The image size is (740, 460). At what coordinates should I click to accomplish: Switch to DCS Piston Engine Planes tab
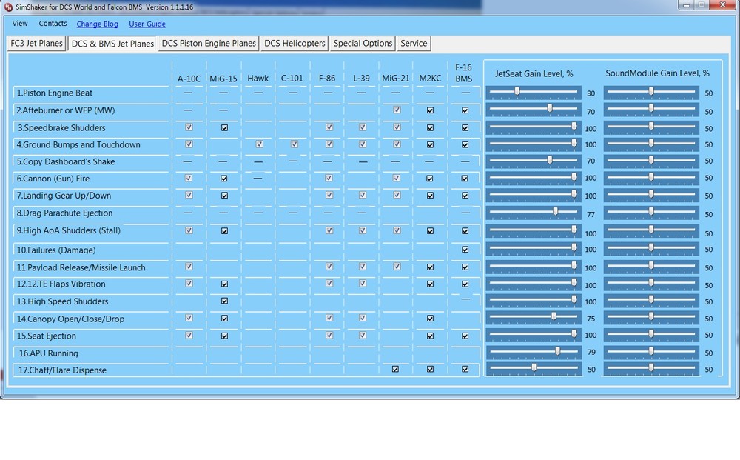point(209,44)
